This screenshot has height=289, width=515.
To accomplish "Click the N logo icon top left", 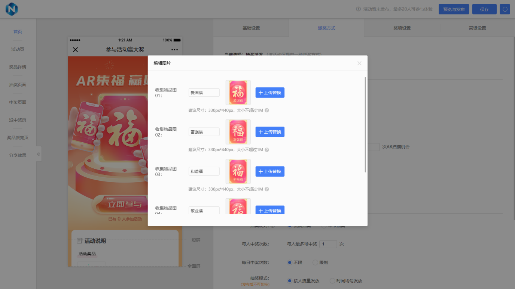I will coord(11,9).
